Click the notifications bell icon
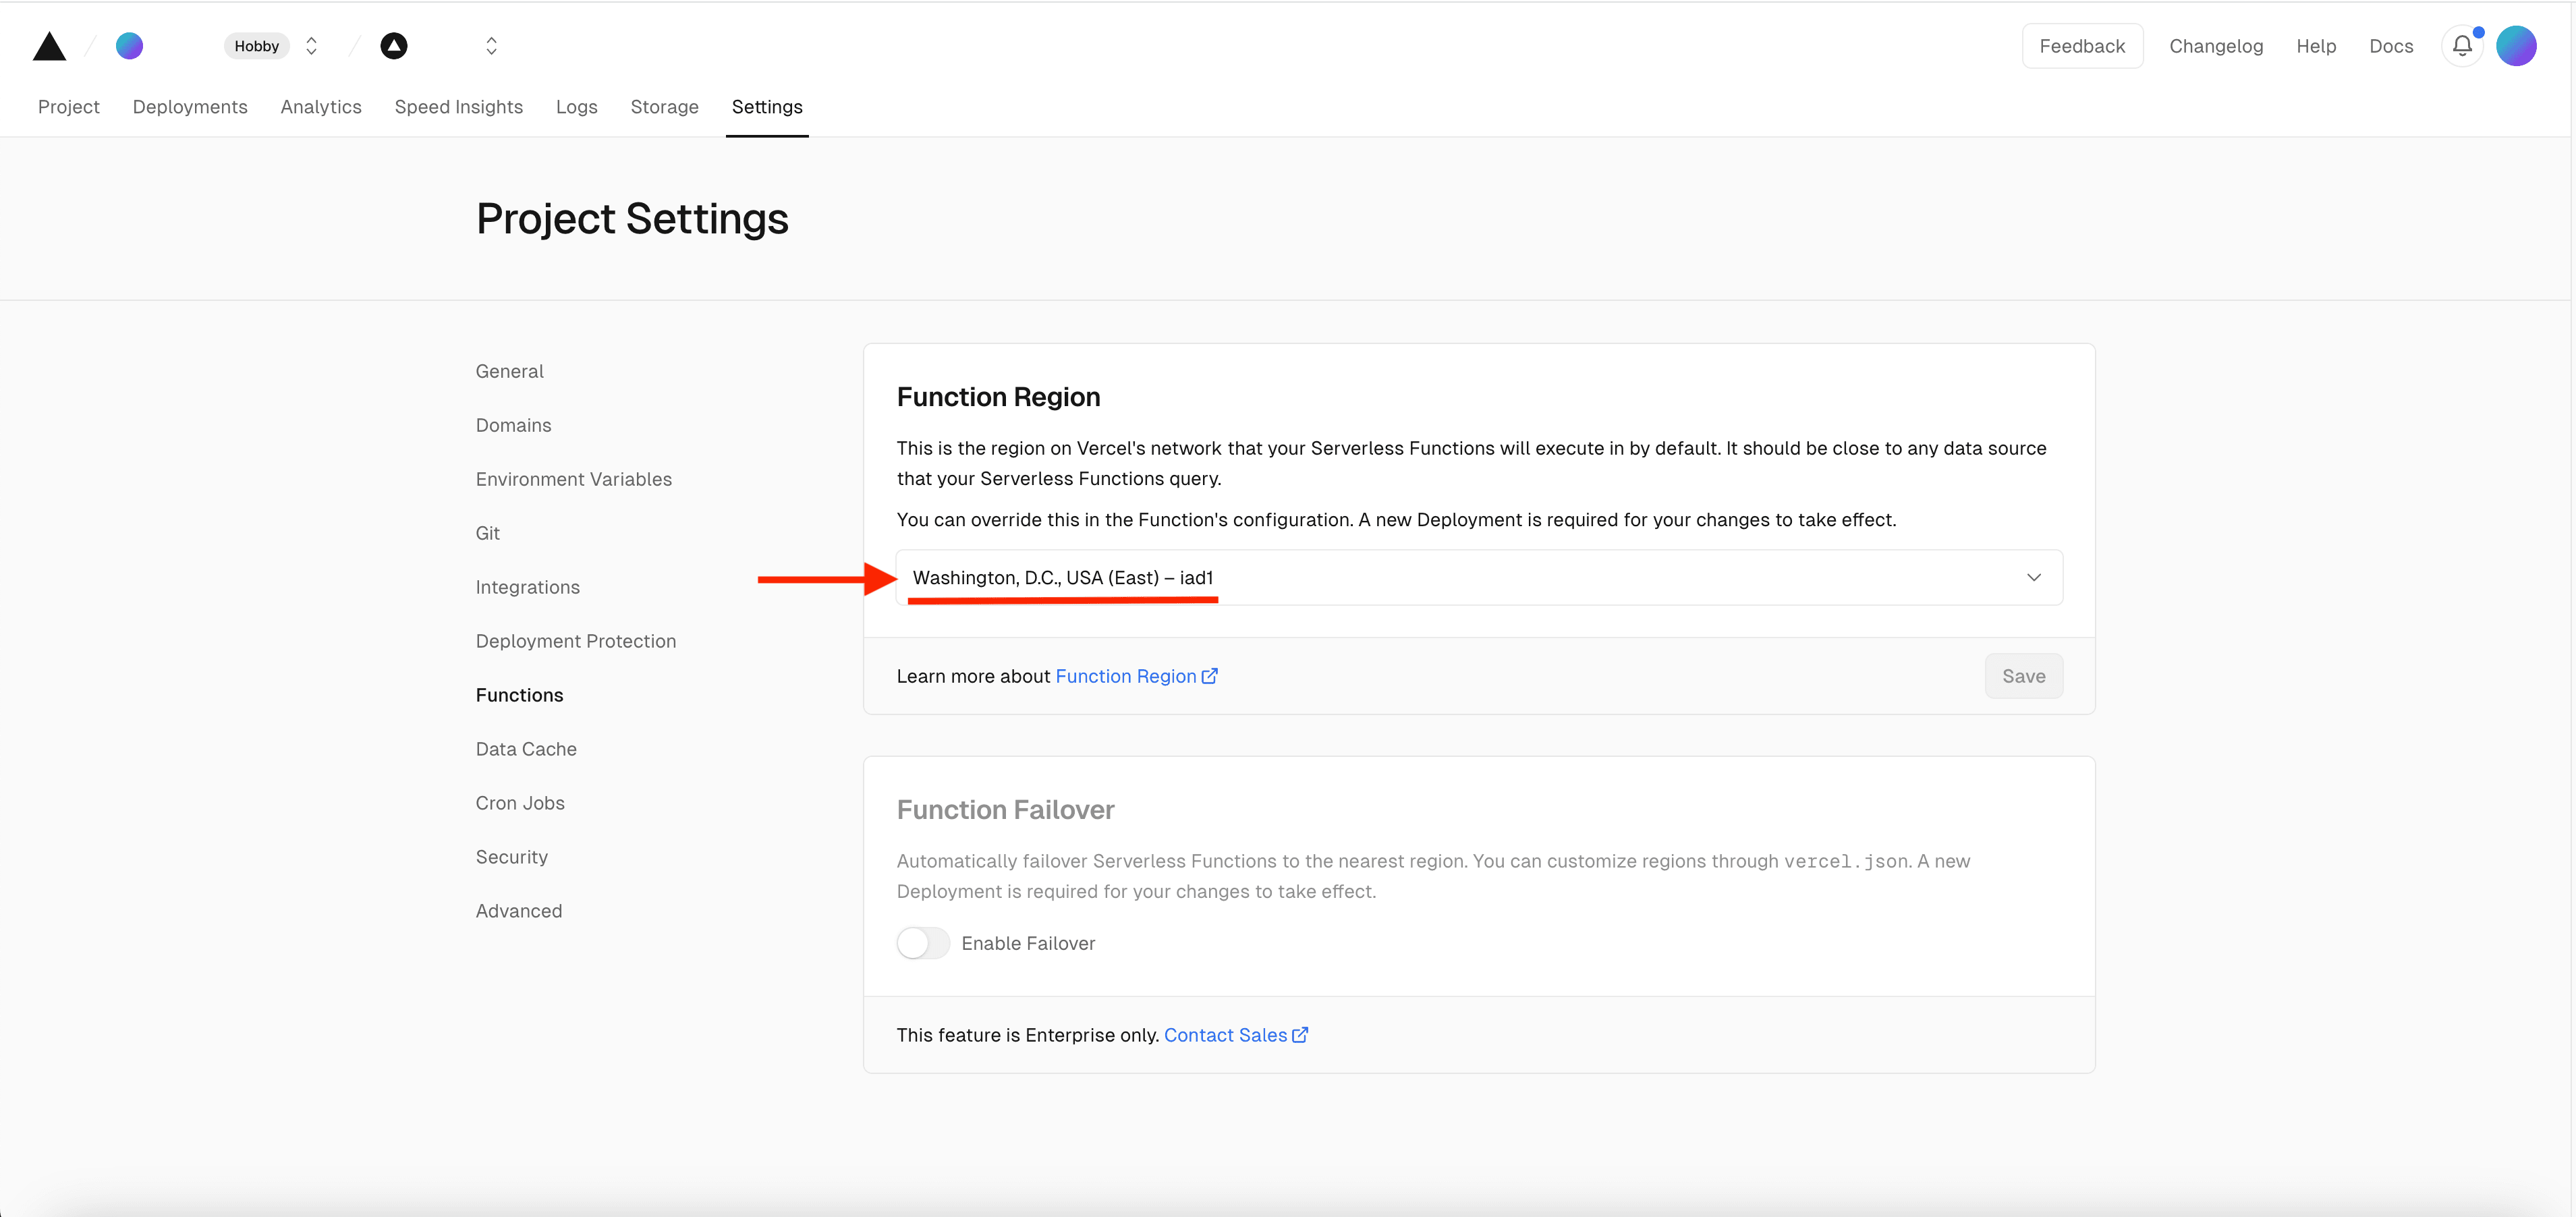The height and width of the screenshot is (1217, 2576). point(2463,46)
